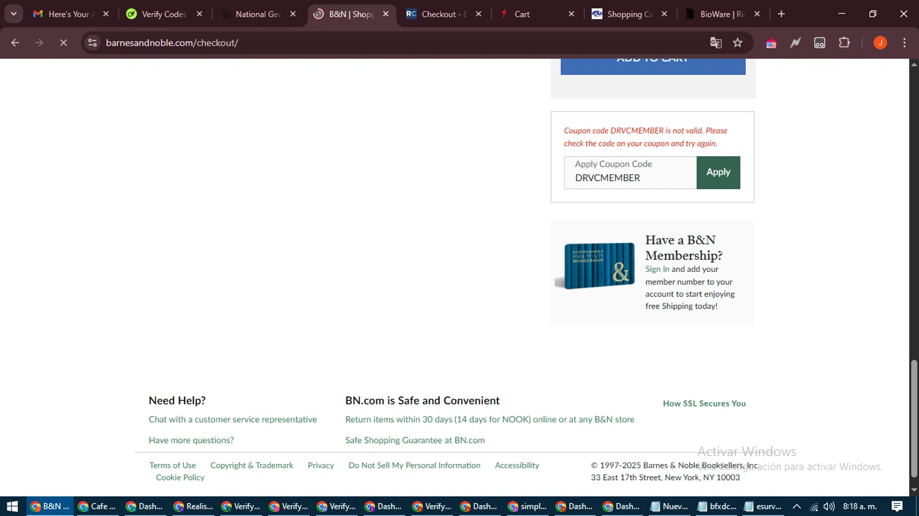Viewport: 919px width, 516px height.
Task: Open the esurv... Notepad taskbar window
Action: 763,506
